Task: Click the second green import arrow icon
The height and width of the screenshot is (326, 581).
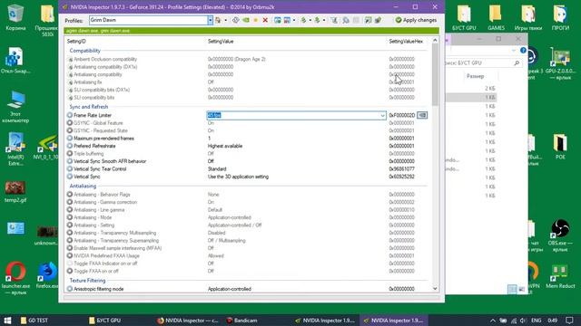Action: pos(317,20)
